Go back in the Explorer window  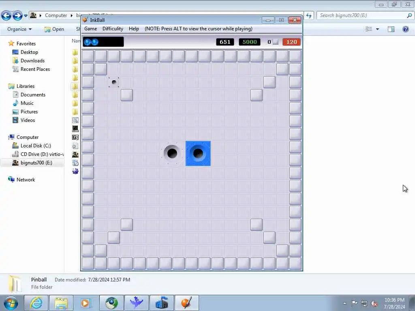pos(6,16)
